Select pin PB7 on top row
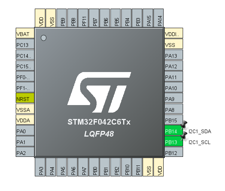The height and width of the screenshot is (191, 225). point(94,18)
